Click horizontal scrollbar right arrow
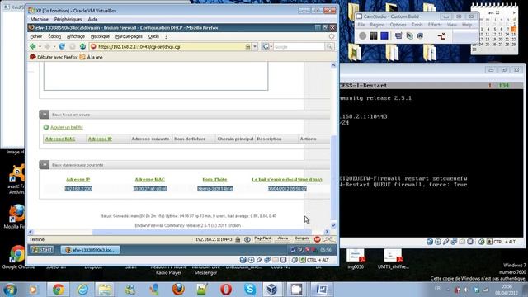Viewport: 528px width, 297px height. [x=327, y=232]
